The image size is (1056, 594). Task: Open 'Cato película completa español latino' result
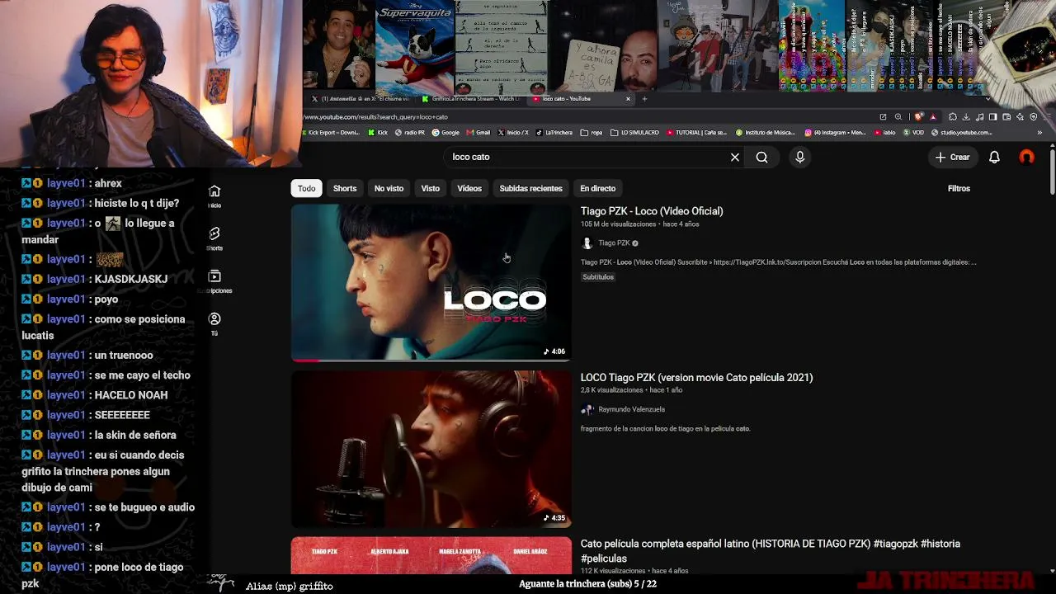771,551
